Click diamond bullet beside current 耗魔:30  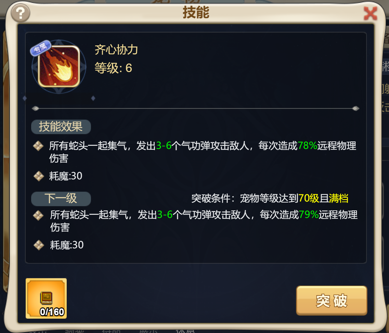coord(39,176)
